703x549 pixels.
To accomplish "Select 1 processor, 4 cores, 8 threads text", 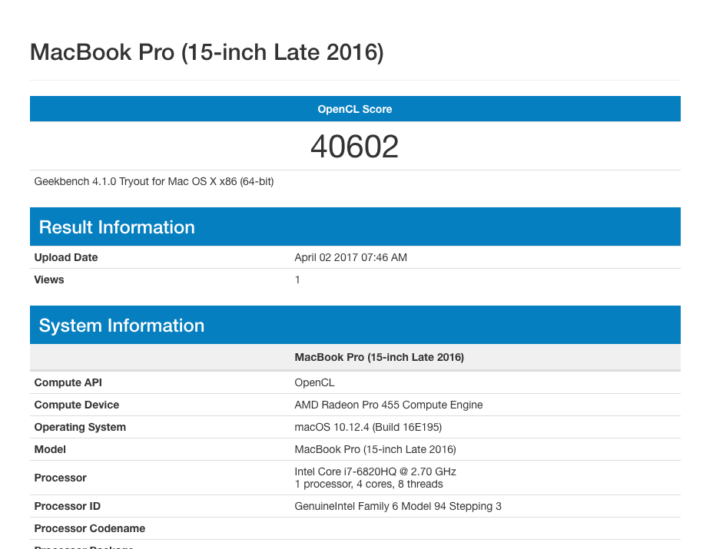I will 369,484.
